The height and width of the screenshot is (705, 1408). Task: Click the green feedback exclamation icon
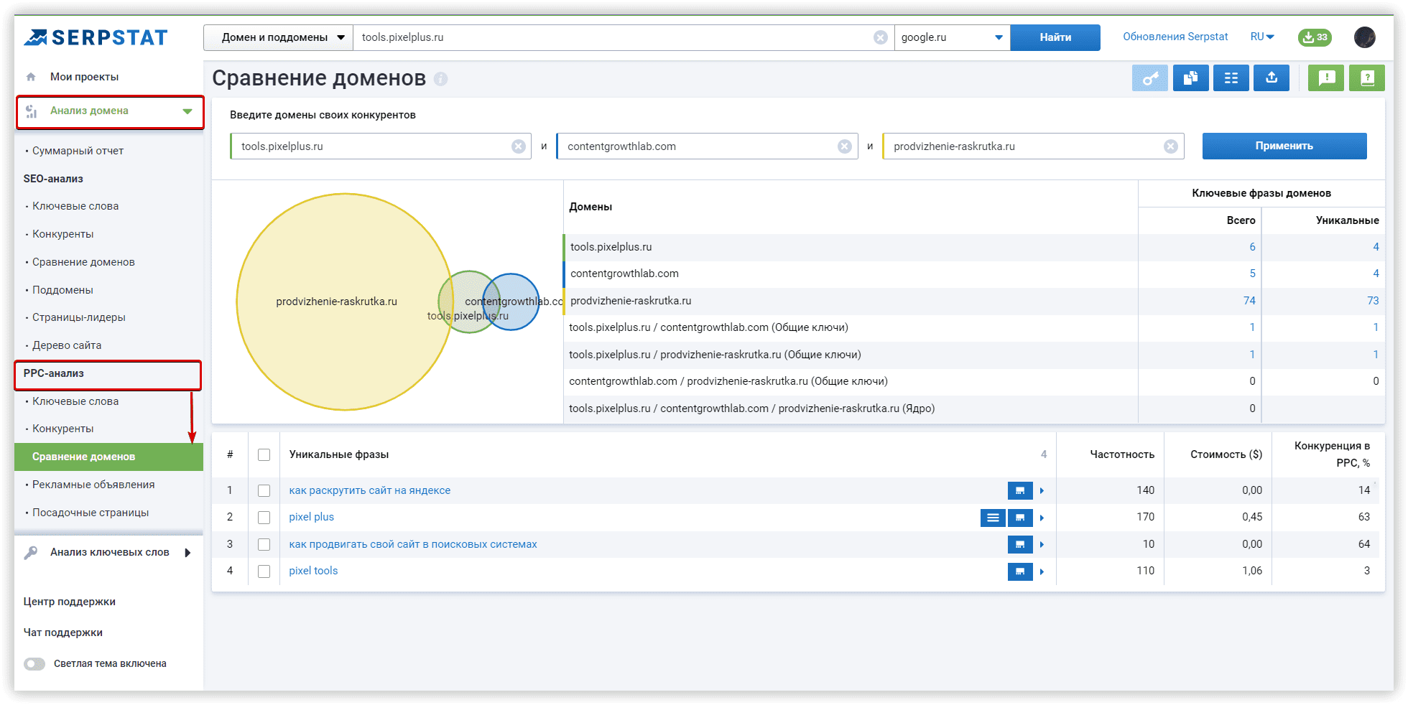coord(1326,78)
